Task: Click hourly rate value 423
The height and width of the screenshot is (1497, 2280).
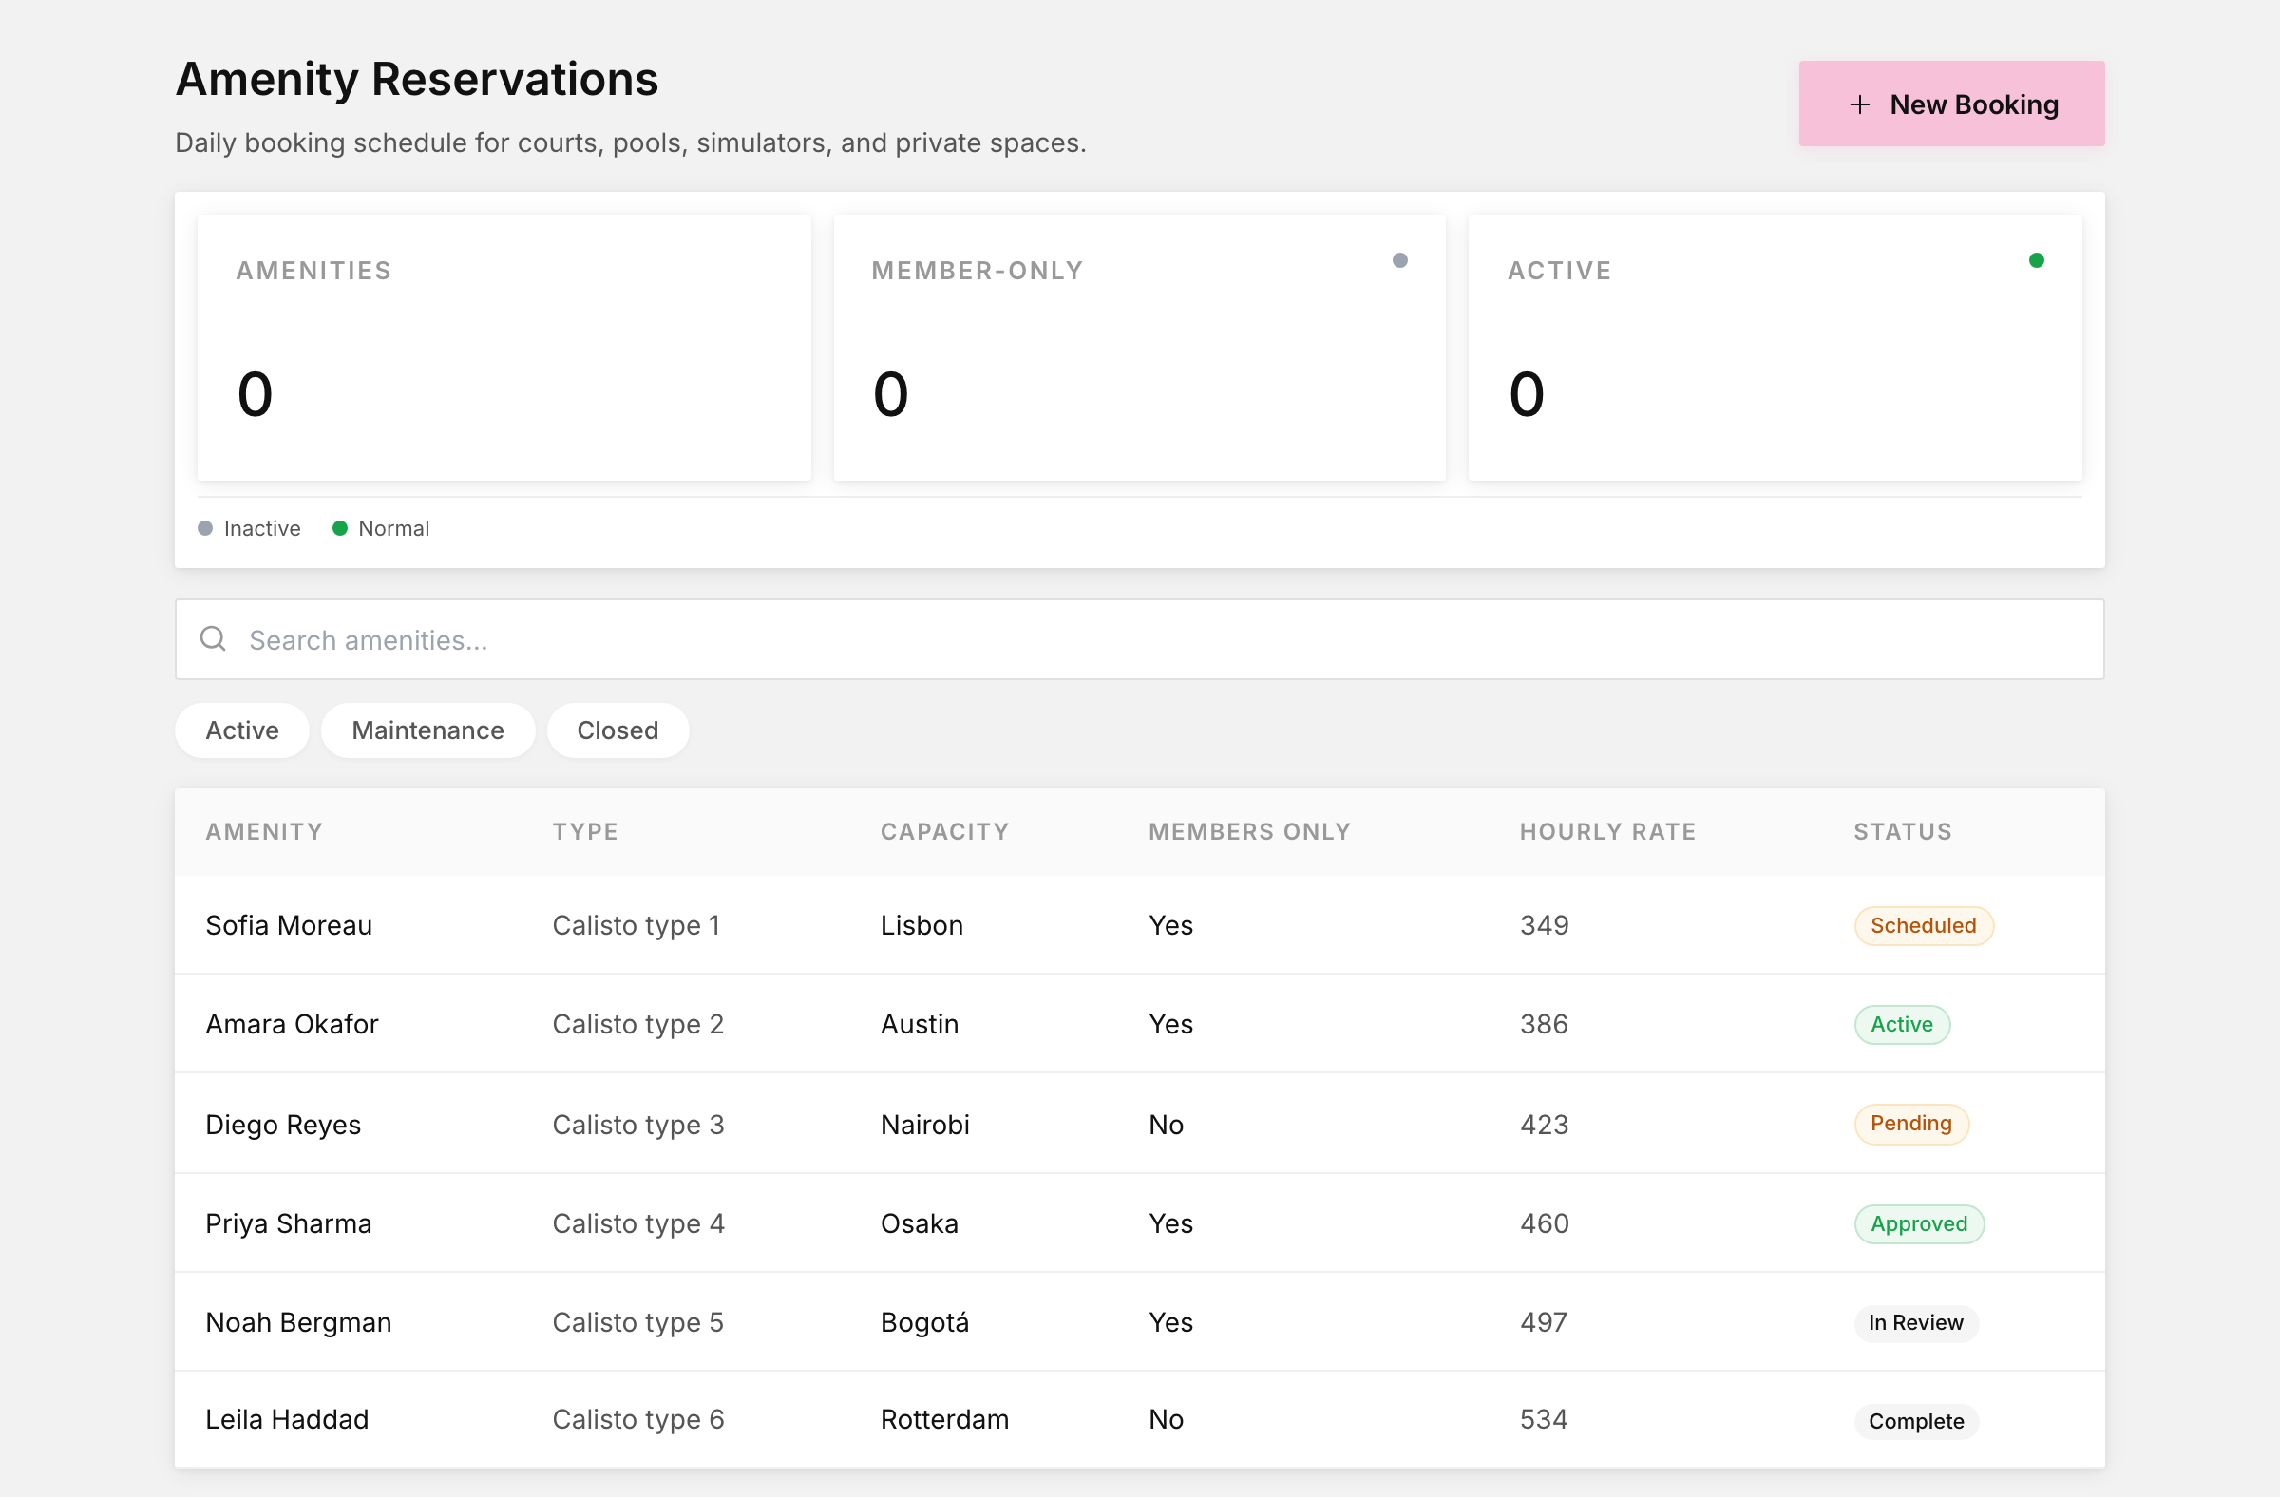Action: (x=1545, y=1125)
